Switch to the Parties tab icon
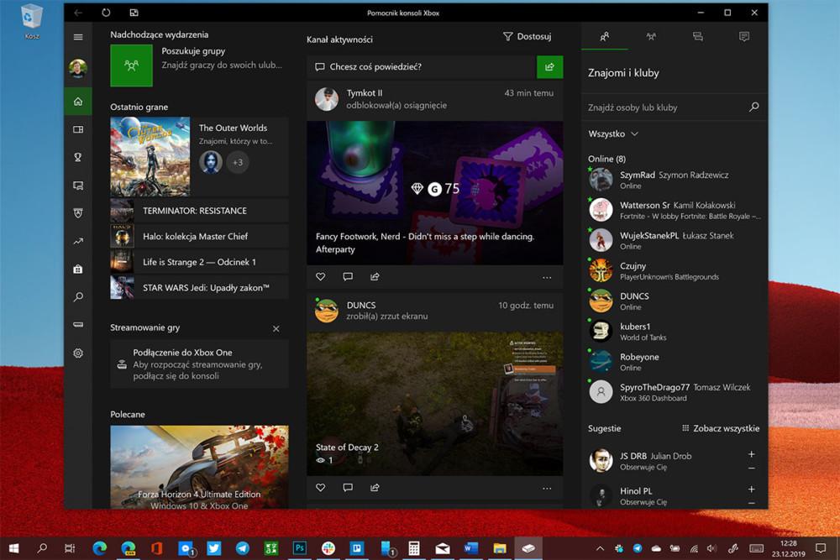This screenshot has width=840, height=560. tap(651, 36)
